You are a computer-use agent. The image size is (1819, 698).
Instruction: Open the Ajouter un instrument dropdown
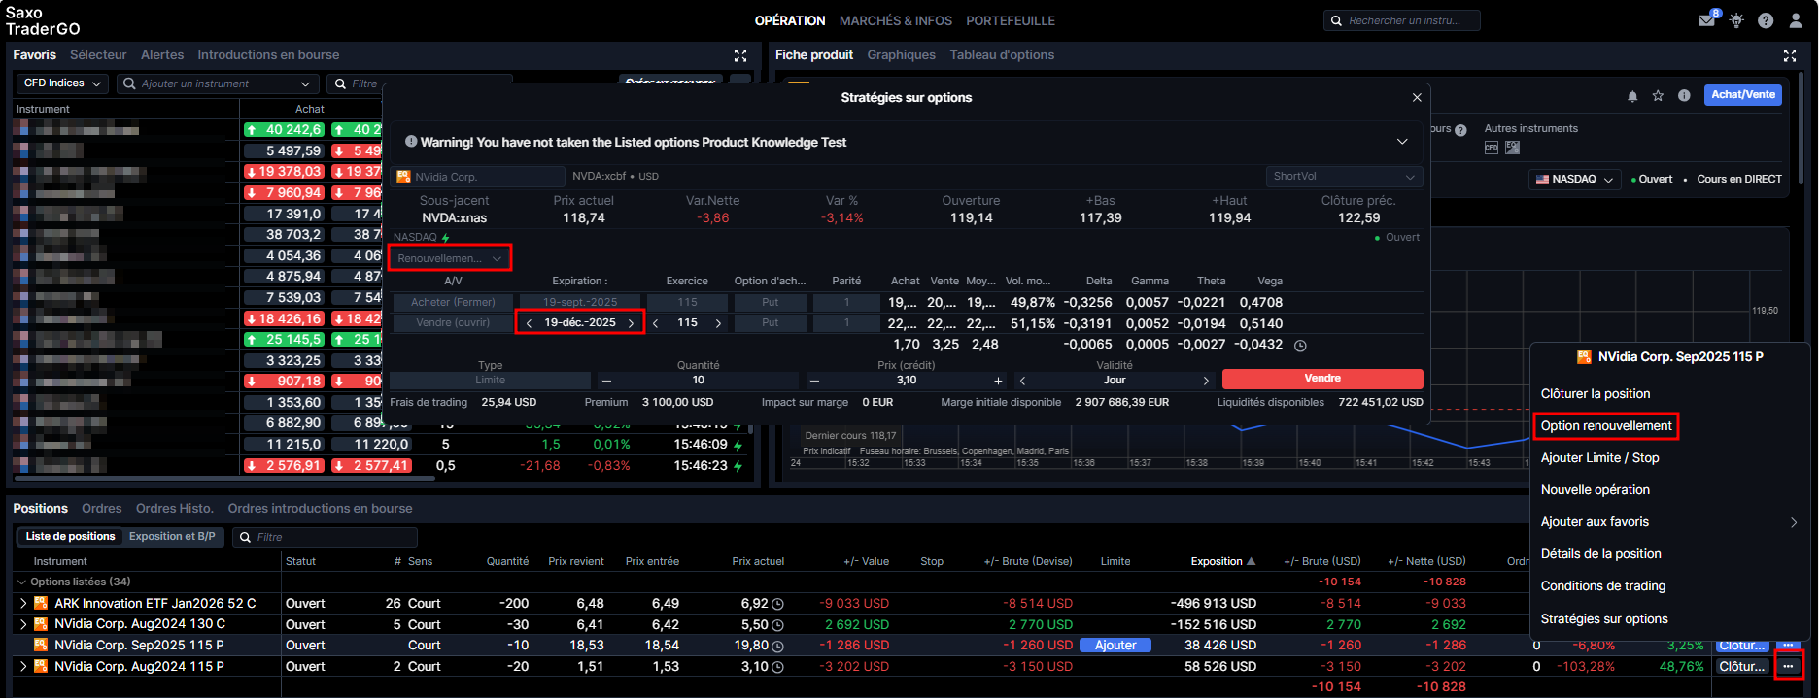coord(305,83)
